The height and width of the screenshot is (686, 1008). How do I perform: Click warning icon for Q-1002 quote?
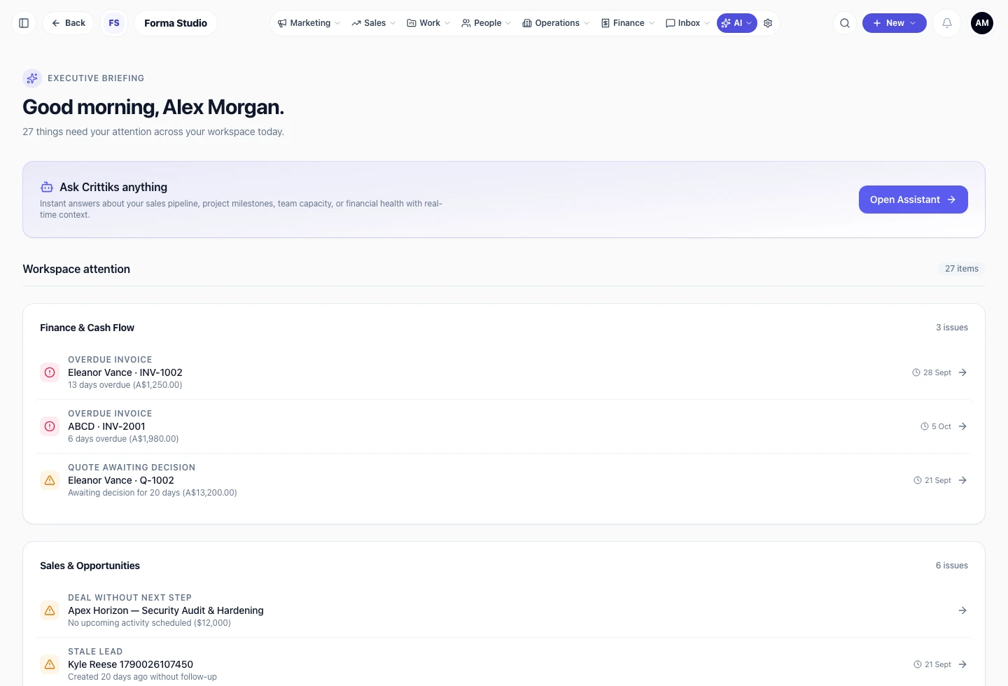pyautogui.click(x=50, y=480)
